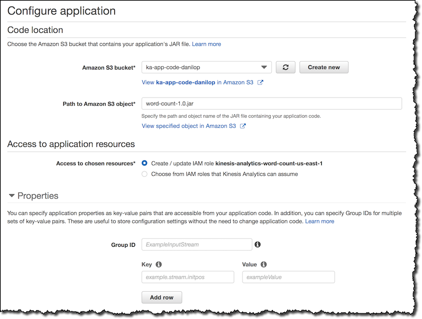This screenshot has width=422, height=319.
Task: Click external link icon beside View specified object
Action: [x=243, y=126]
